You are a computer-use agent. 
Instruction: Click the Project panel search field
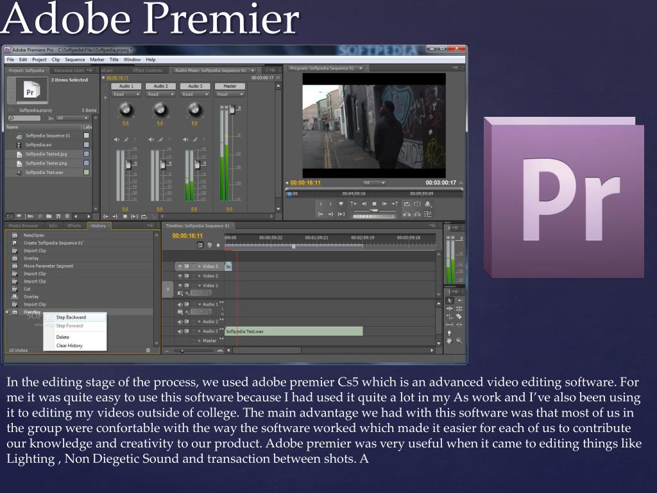24,118
